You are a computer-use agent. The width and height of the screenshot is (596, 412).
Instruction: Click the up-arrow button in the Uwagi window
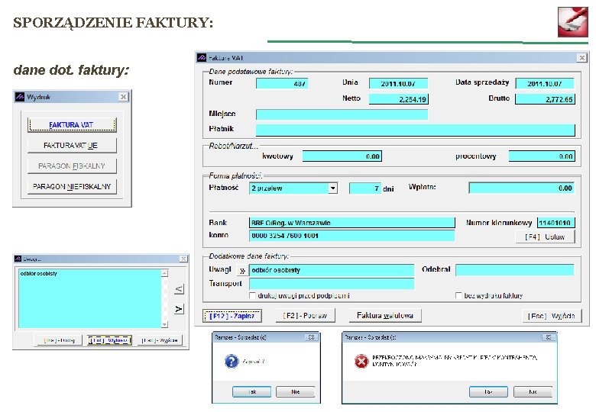coord(179,288)
